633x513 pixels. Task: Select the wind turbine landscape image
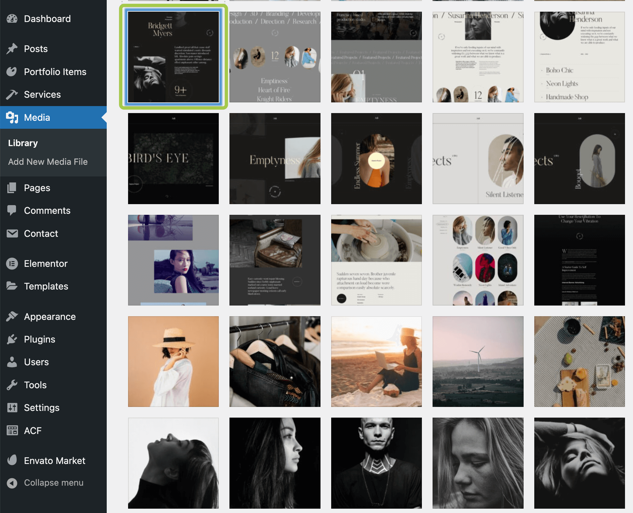478,362
